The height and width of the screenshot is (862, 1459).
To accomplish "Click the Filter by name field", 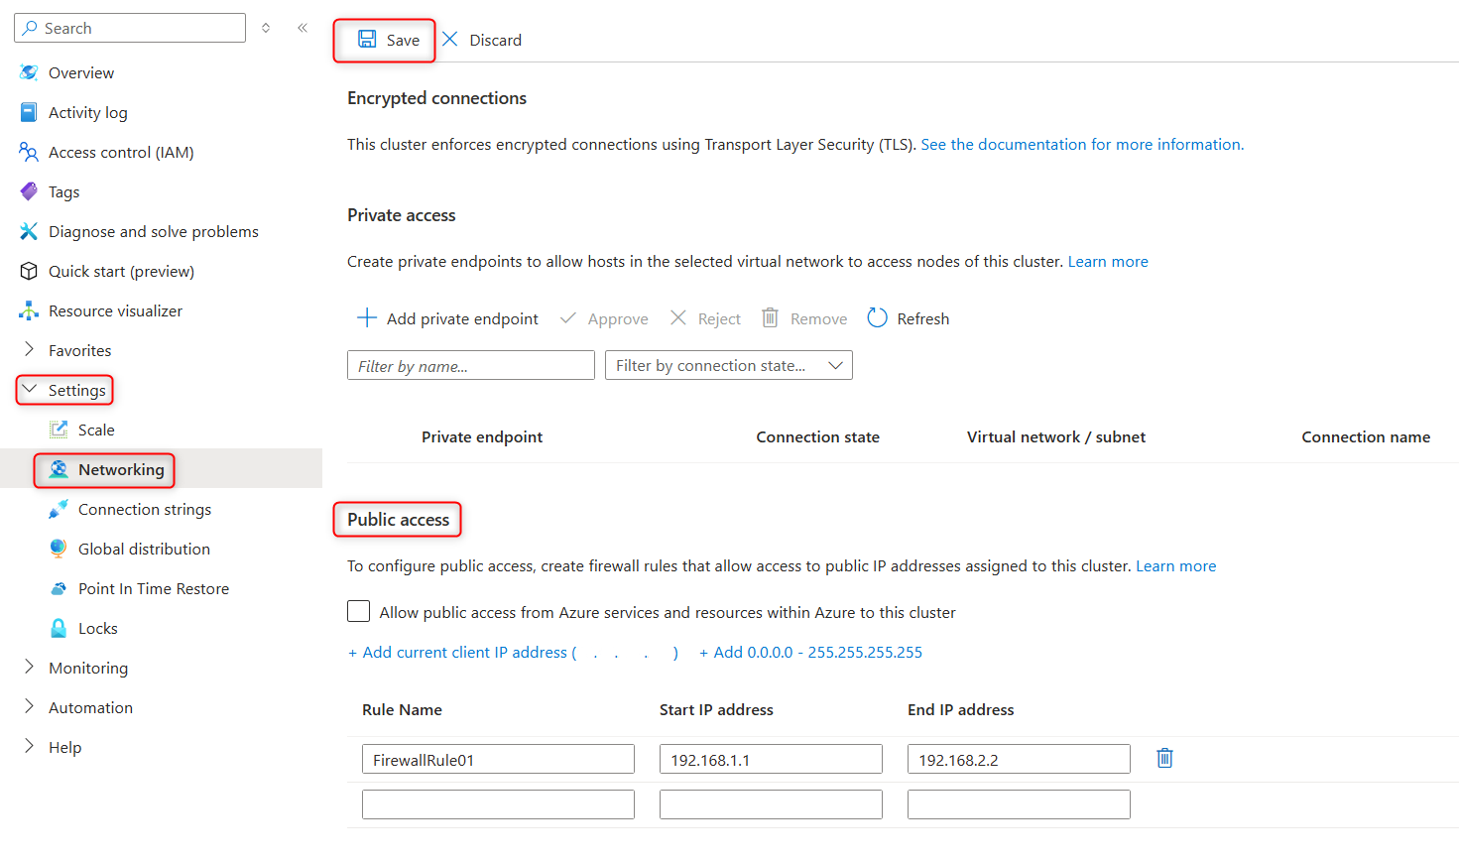I will (x=470, y=364).
